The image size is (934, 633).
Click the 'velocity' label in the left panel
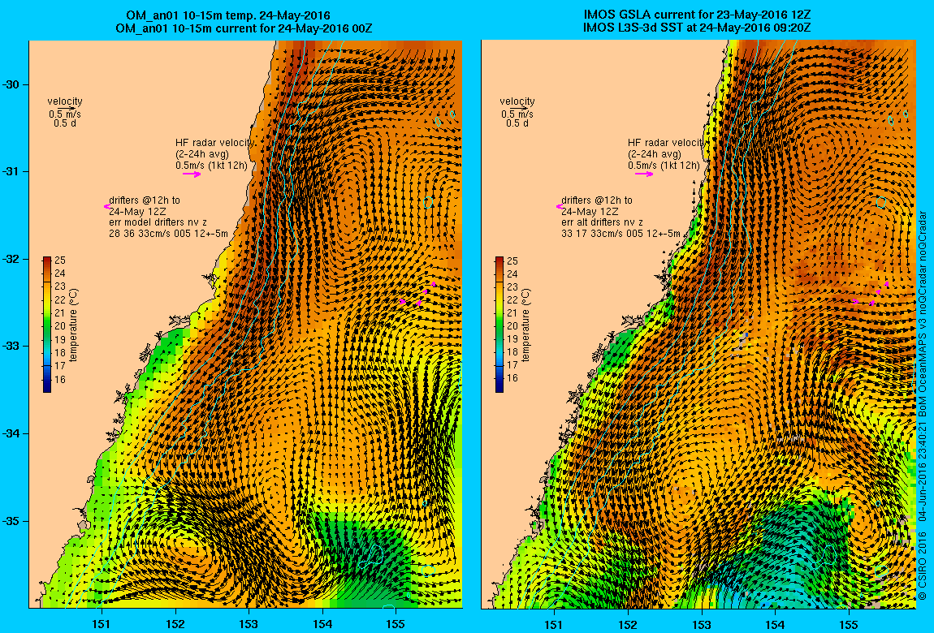[65, 101]
